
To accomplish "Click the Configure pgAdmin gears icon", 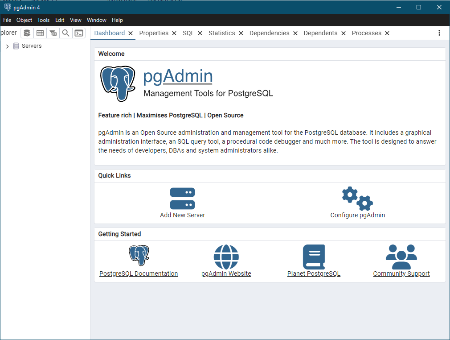I will click(x=357, y=199).
